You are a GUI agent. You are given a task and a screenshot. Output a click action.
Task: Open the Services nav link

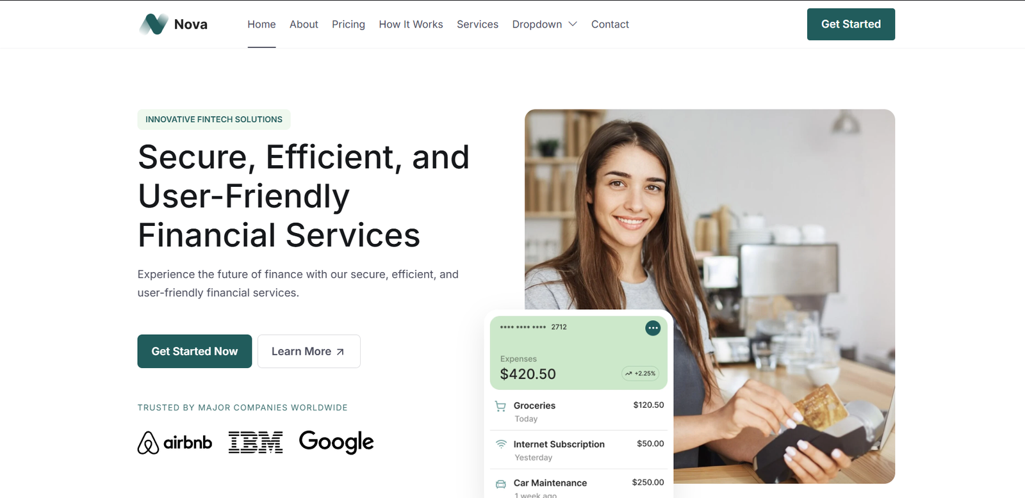click(477, 24)
